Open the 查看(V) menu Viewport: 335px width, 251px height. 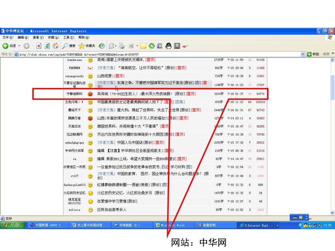[38, 38]
